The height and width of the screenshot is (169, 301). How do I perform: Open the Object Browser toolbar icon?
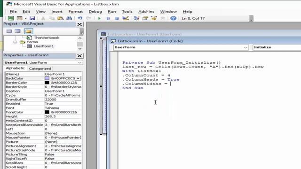click(x=154, y=18)
